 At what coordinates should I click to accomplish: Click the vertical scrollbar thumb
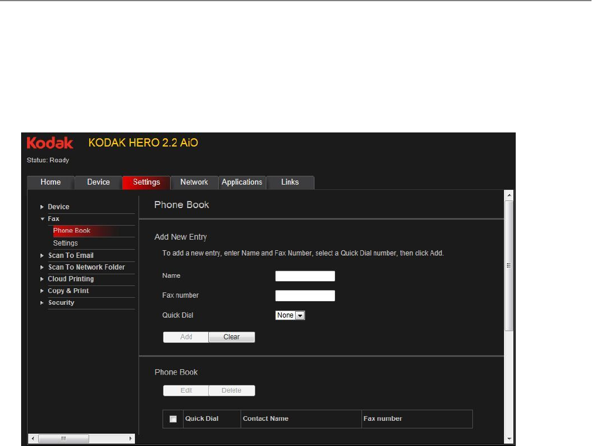coord(509,266)
